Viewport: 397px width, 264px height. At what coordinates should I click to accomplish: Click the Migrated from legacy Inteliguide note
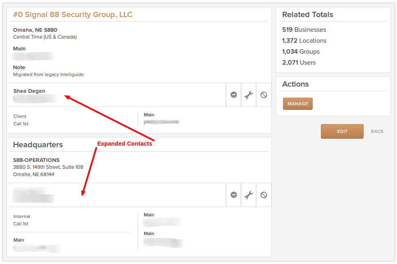pyautogui.click(x=48, y=74)
